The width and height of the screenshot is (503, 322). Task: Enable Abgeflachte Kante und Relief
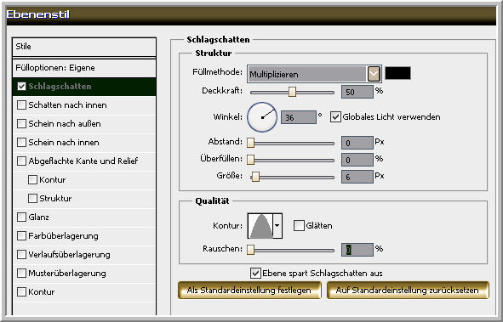[21, 161]
